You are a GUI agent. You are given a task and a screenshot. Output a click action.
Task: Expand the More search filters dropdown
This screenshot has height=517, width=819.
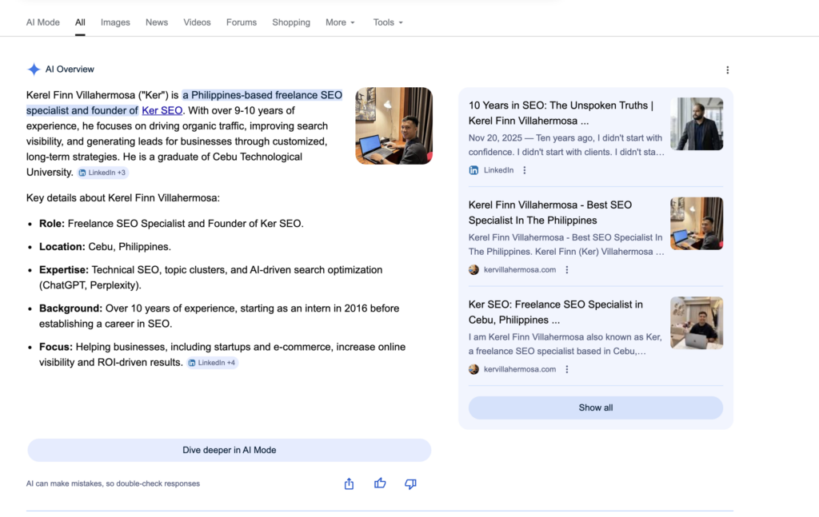[340, 22]
